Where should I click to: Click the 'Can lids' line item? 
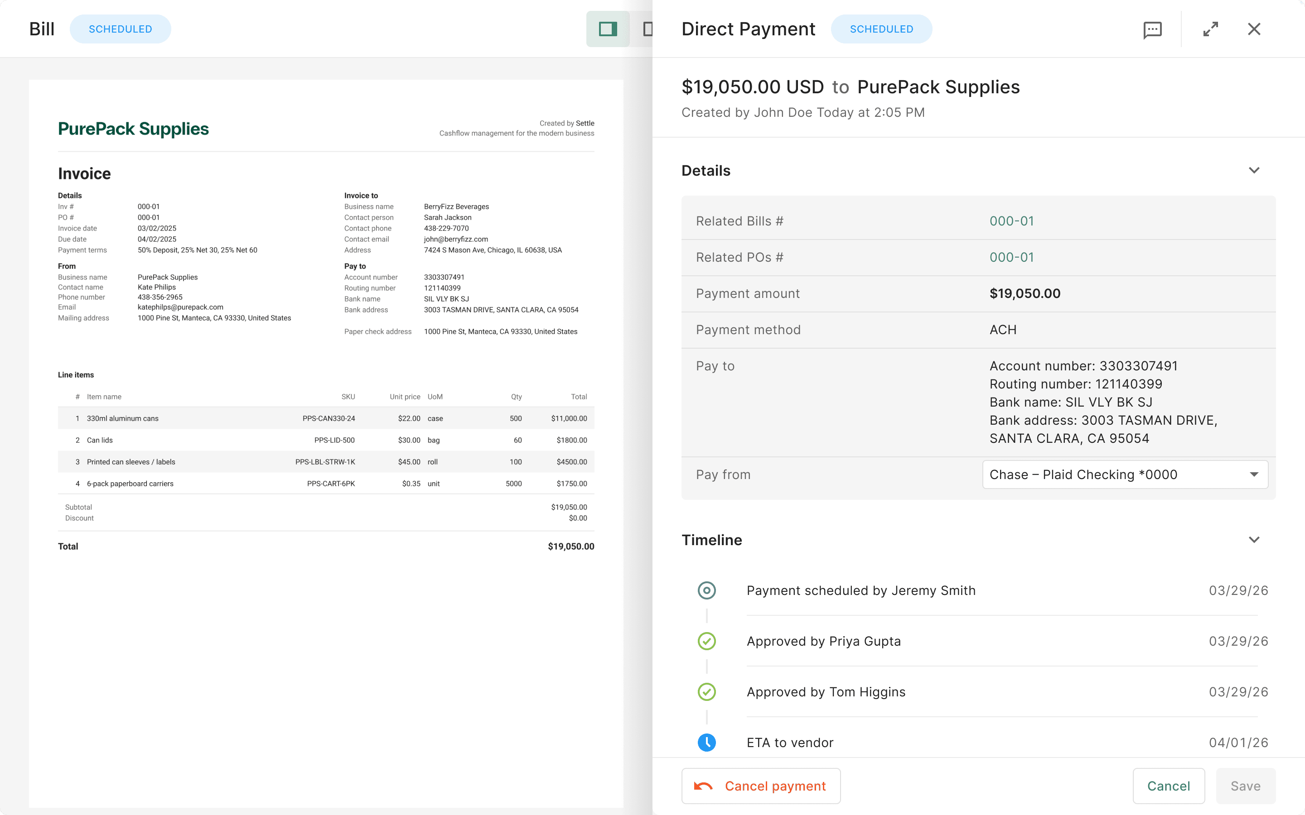[x=100, y=440]
